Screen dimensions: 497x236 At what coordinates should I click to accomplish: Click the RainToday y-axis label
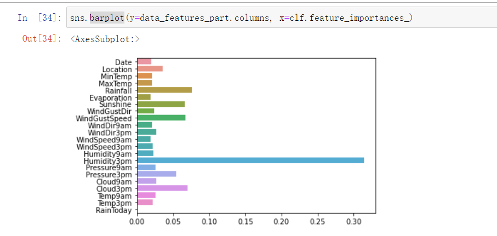click(x=113, y=210)
